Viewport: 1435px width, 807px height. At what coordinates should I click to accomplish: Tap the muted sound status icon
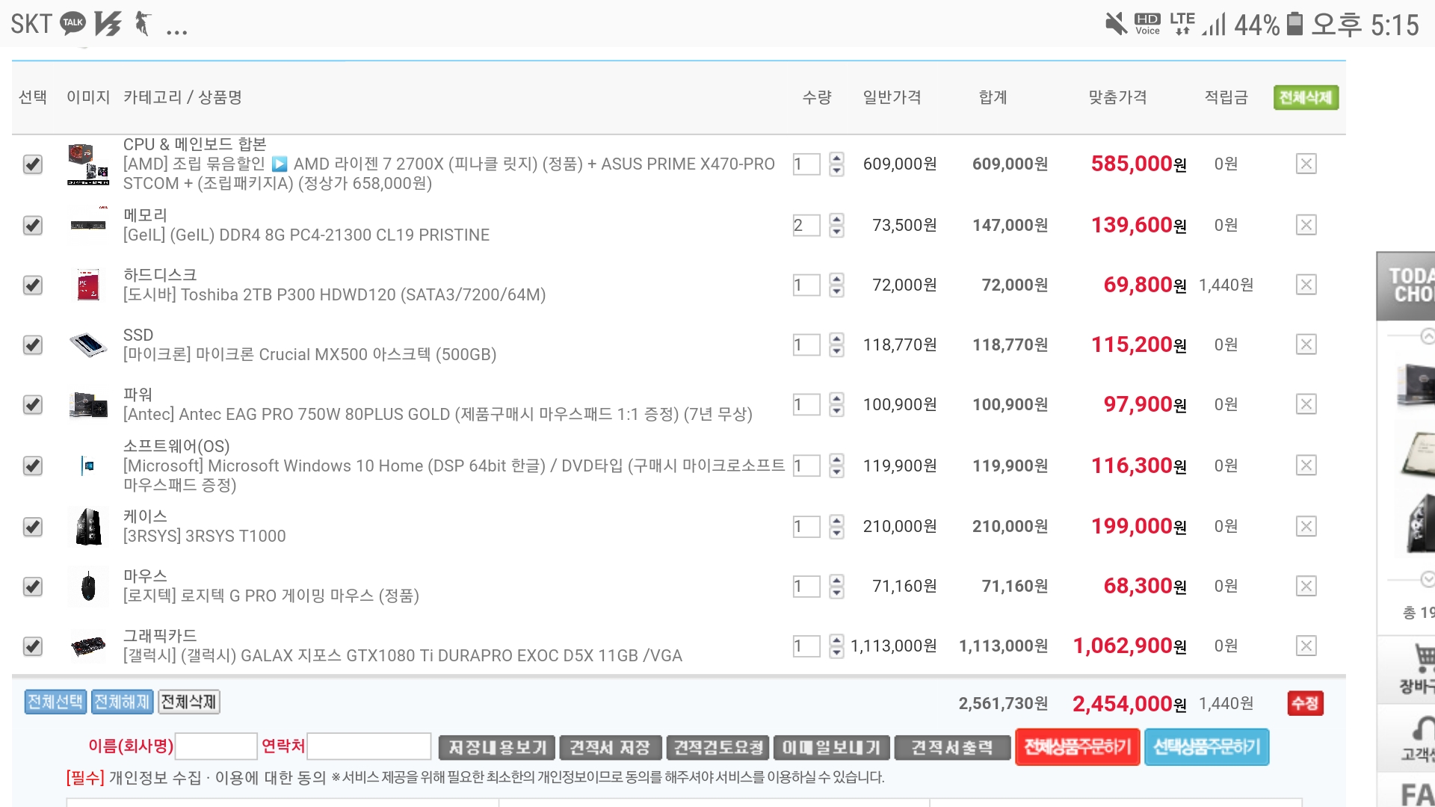tap(1116, 23)
